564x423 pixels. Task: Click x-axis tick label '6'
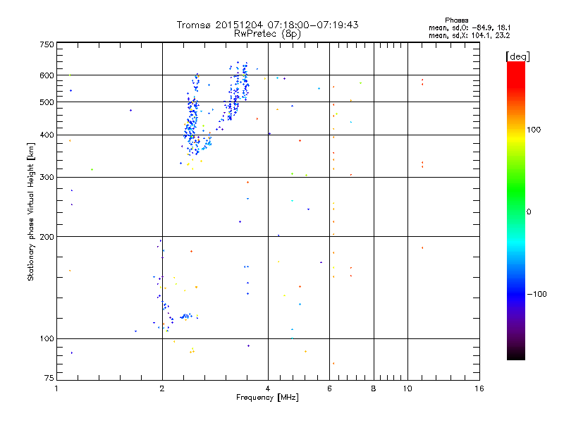pos(329,388)
